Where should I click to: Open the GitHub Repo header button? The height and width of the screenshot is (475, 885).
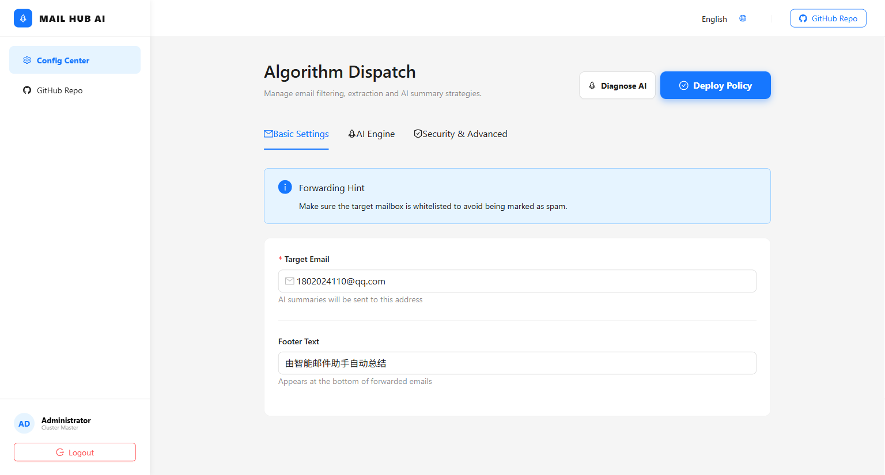(x=828, y=18)
